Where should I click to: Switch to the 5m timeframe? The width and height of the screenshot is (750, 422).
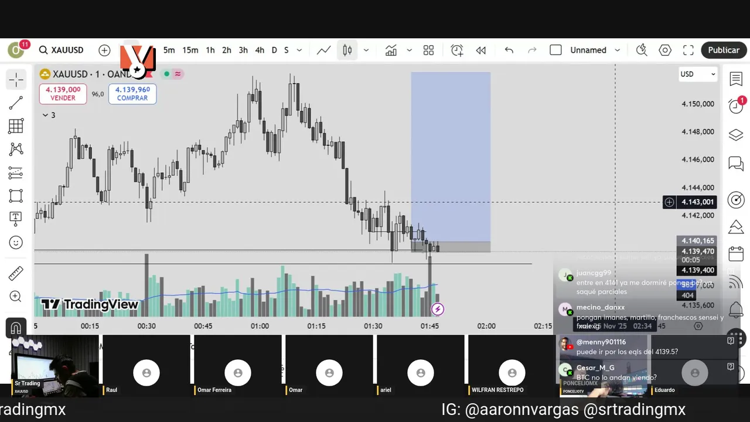169,50
